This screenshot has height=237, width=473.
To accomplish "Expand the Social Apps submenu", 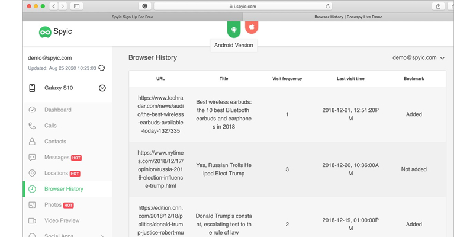I will coord(102,235).
